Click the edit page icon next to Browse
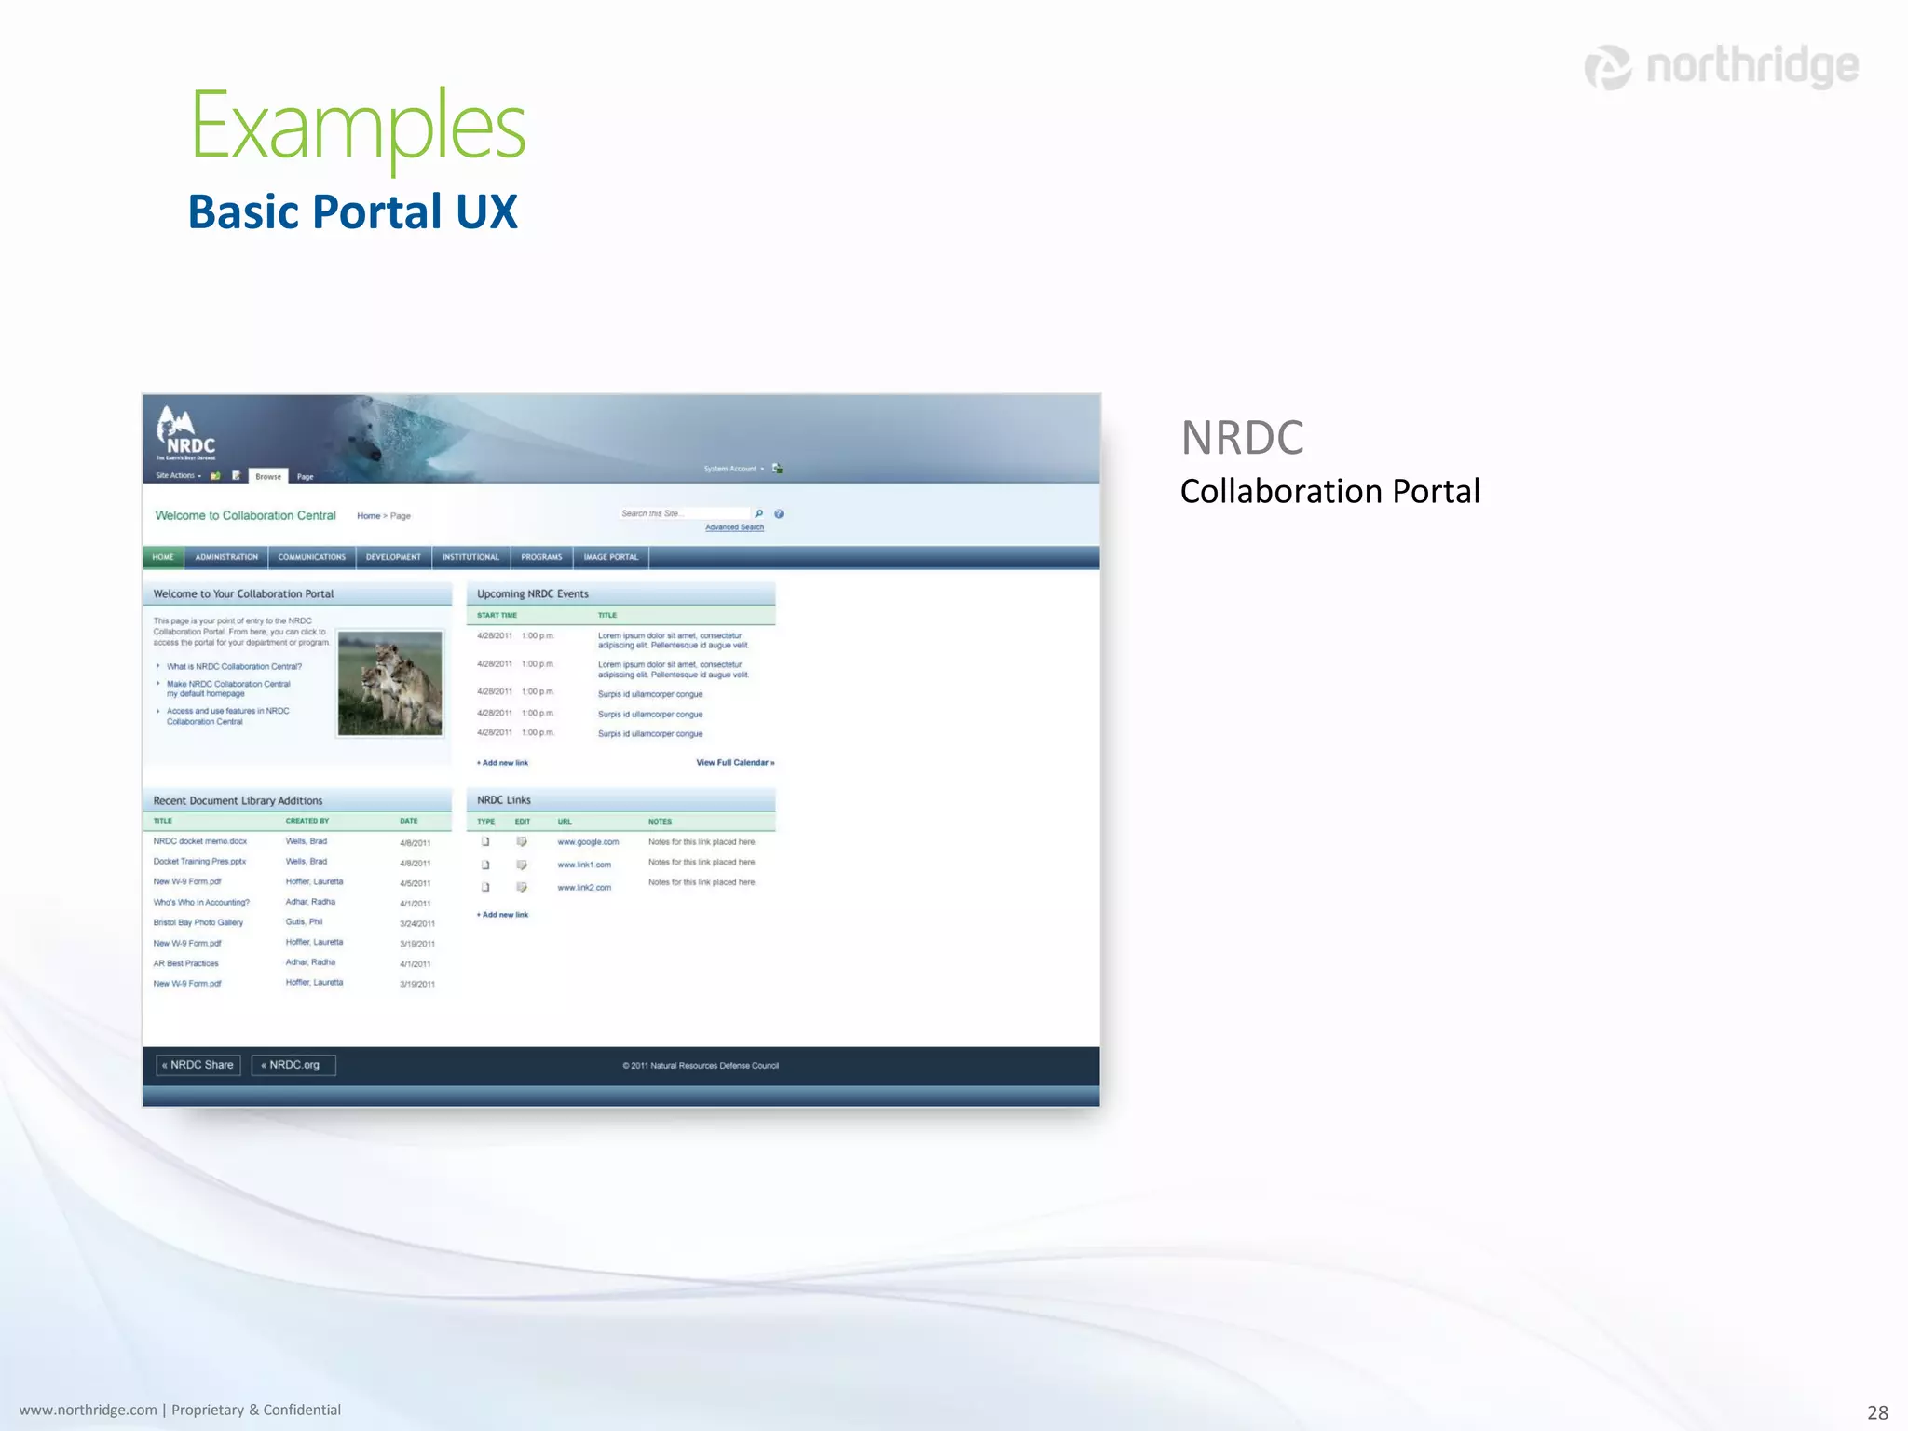The image size is (1908, 1431). click(237, 476)
